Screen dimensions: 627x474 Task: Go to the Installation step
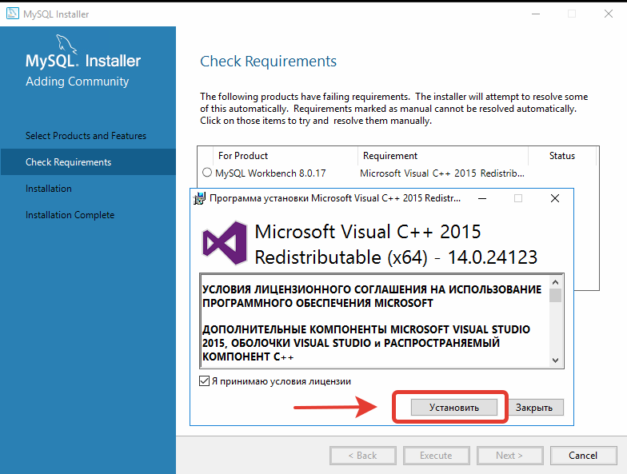[49, 189]
